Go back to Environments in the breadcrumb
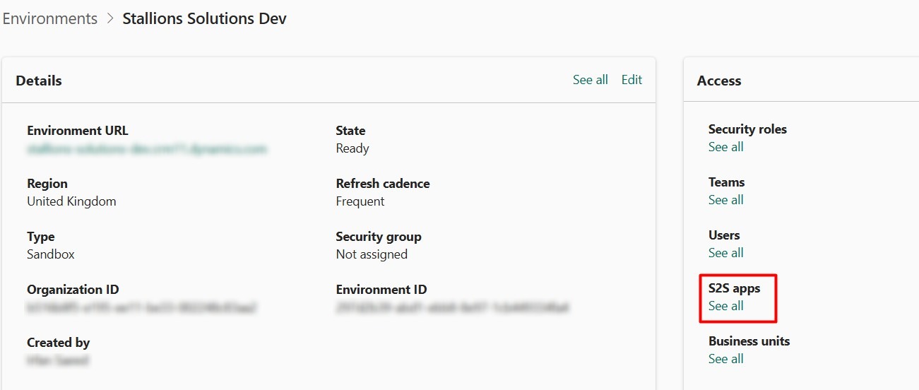Viewport: 919px width, 390px height. [49, 19]
